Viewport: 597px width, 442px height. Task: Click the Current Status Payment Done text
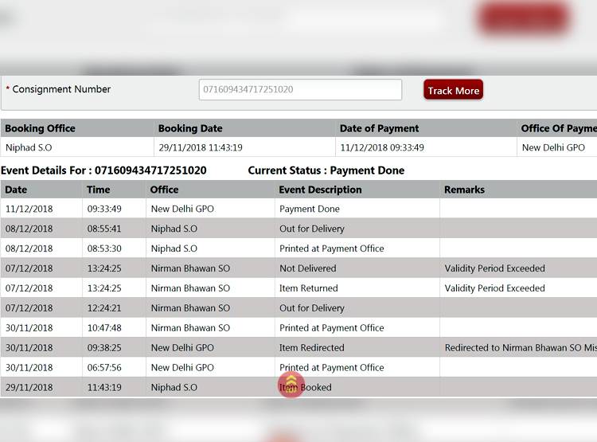pyautogui.click(x=326, y=170)
